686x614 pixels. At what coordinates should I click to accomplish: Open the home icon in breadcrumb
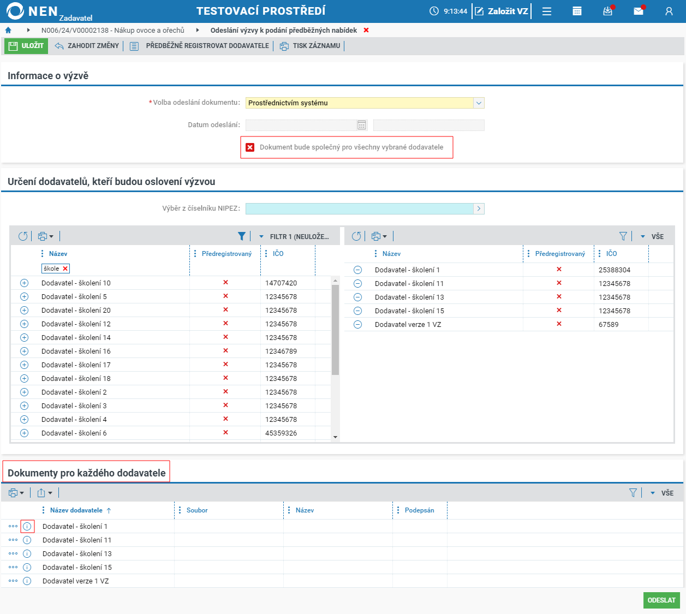point(8,31)
